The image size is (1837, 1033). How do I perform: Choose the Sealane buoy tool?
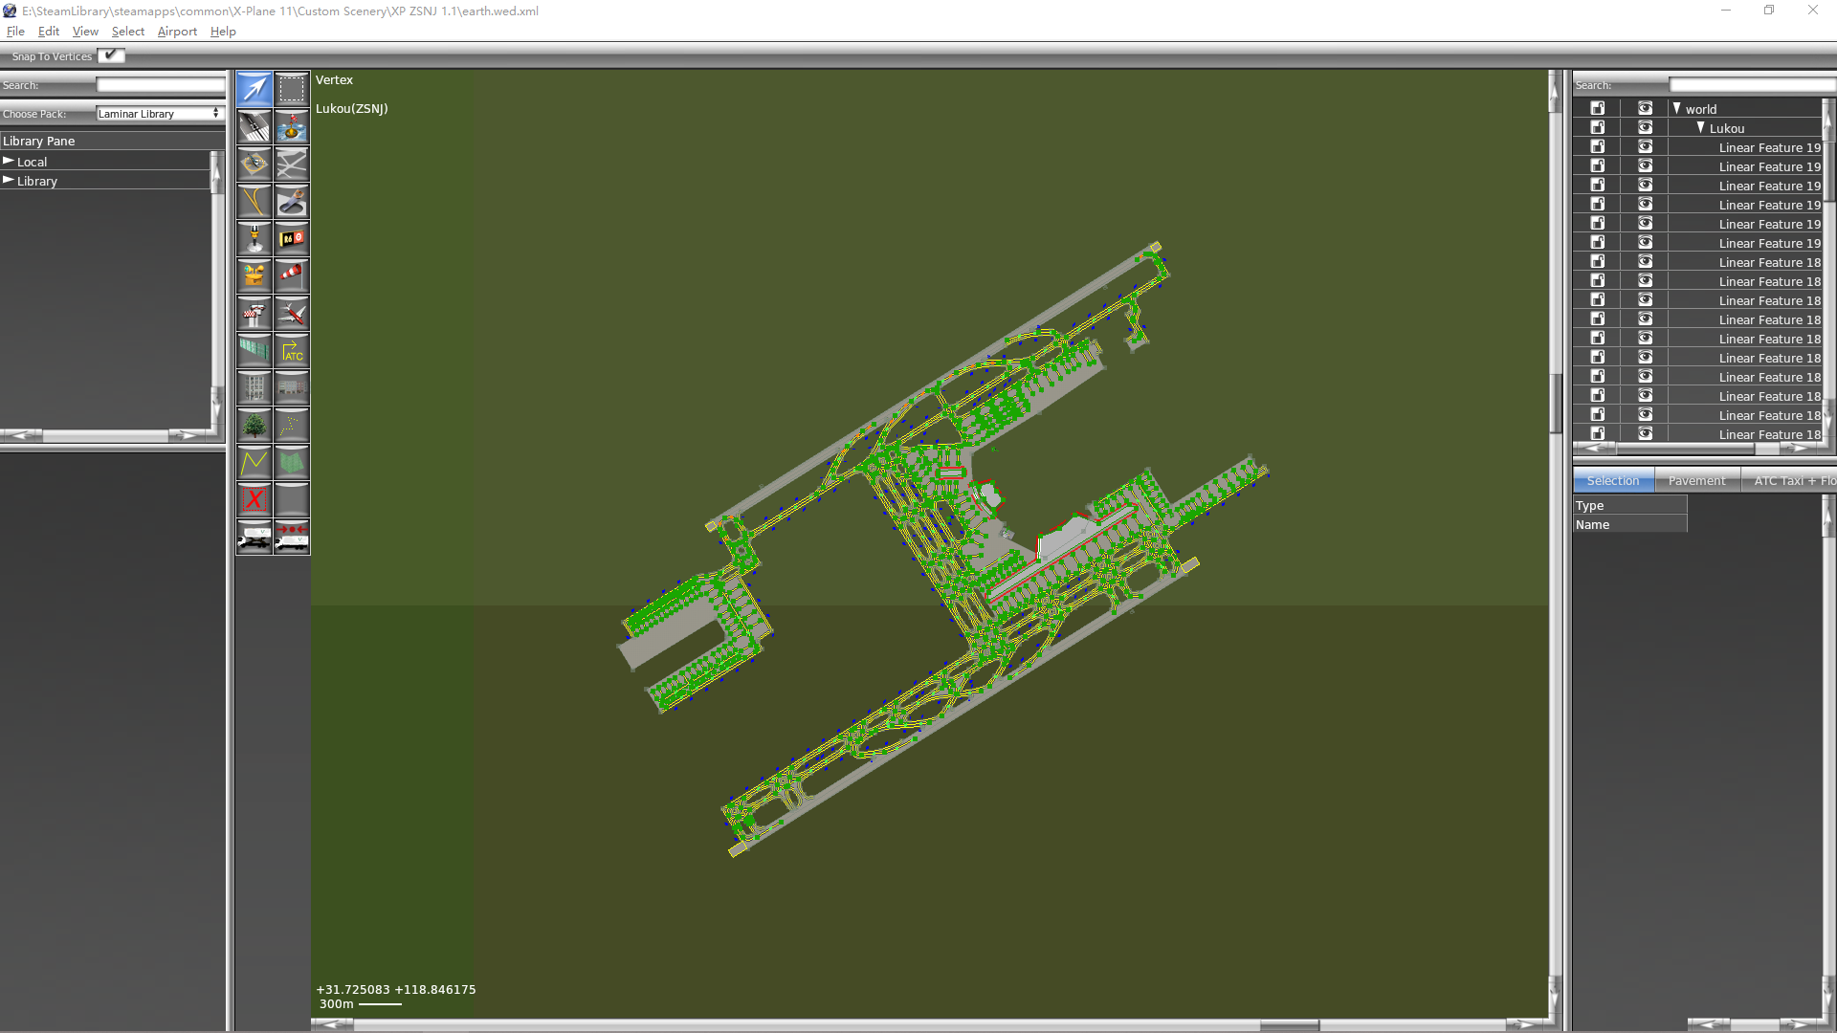tap(292, 126)
